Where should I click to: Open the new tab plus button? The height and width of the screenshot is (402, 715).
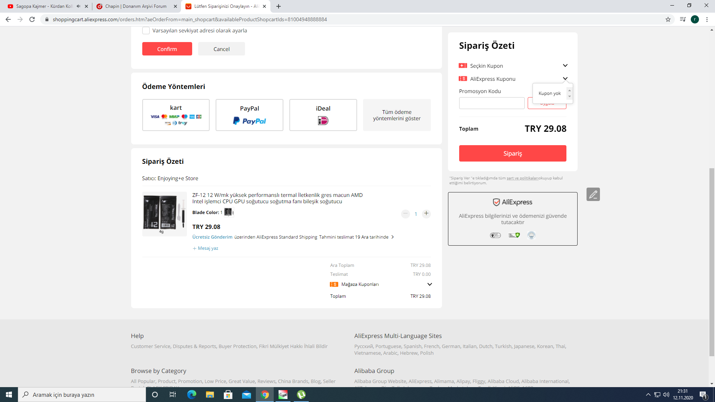[279, 6]
